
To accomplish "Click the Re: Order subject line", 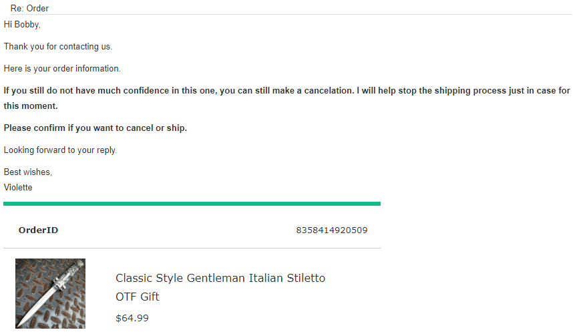I will [x=29, y=9].
